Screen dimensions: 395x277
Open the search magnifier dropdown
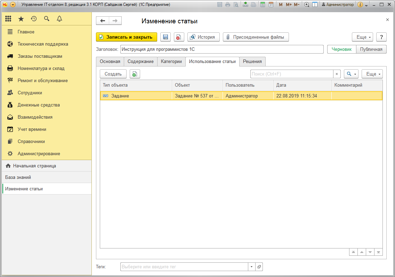point(351,74)
